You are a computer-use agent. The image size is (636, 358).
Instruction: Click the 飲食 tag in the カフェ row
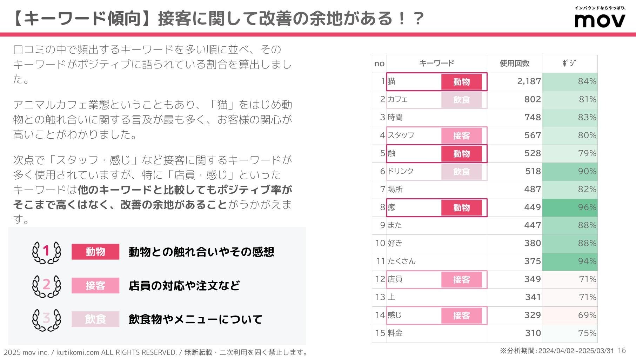pos(461,100)
